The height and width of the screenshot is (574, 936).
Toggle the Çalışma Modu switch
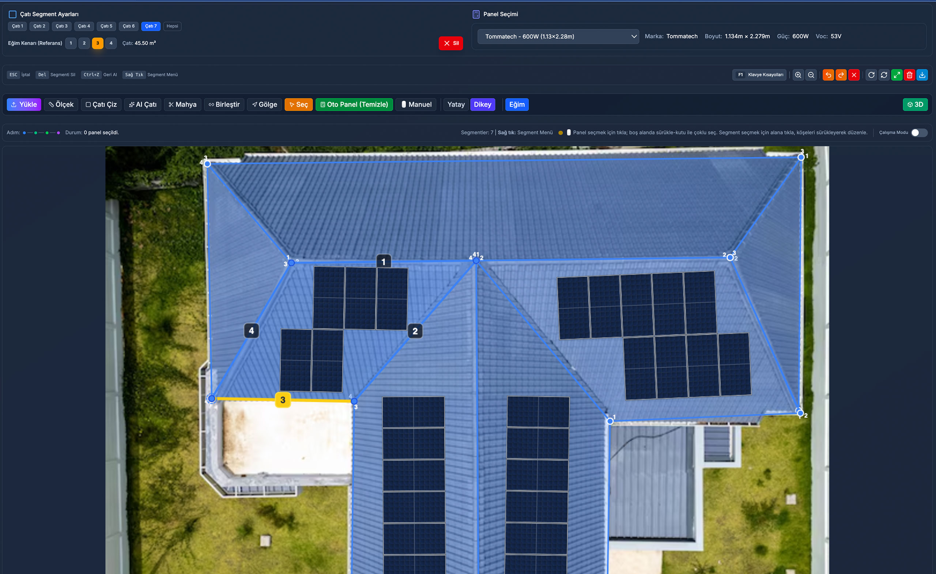coord(919,133)
